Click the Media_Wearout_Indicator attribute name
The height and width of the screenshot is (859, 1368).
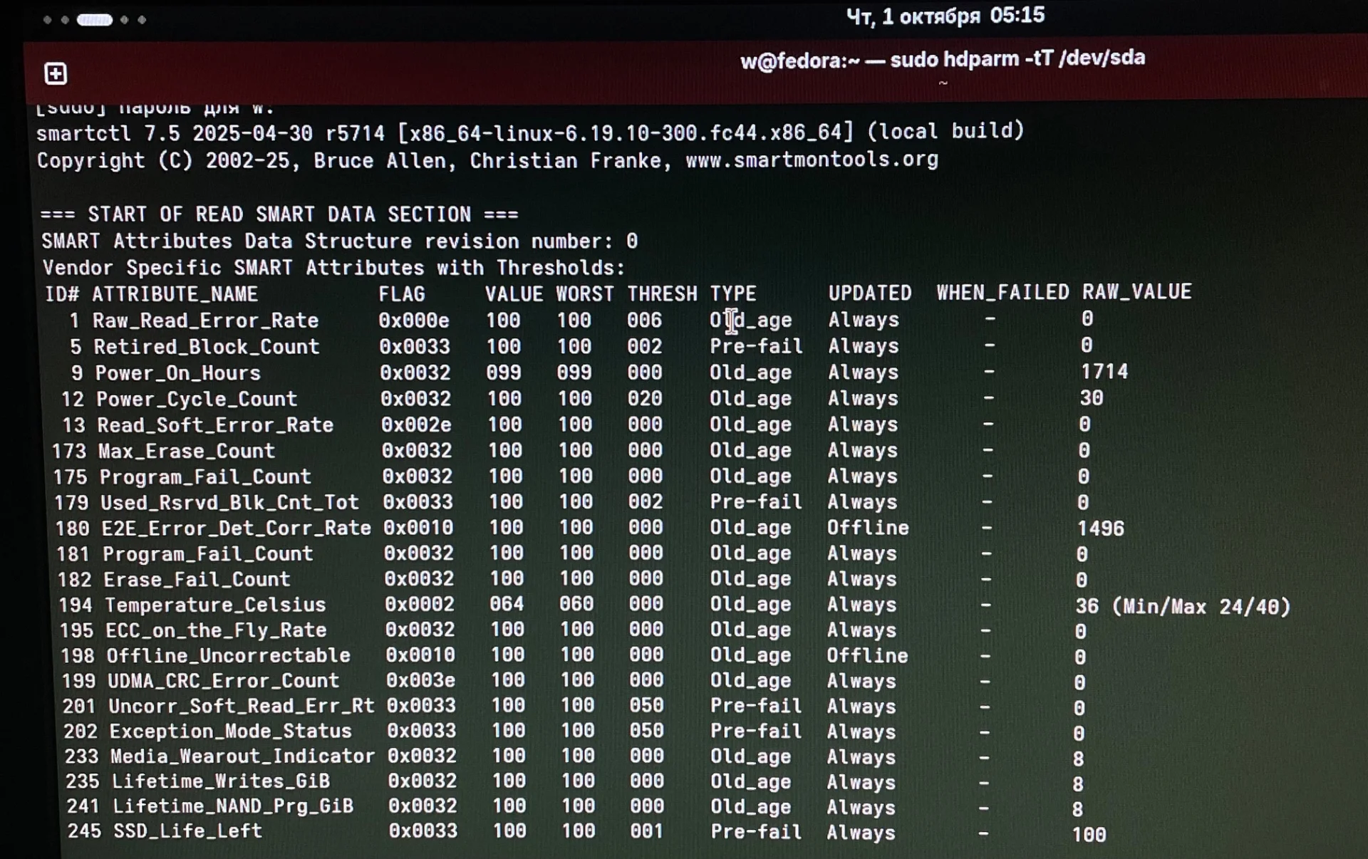coord(242,756)
